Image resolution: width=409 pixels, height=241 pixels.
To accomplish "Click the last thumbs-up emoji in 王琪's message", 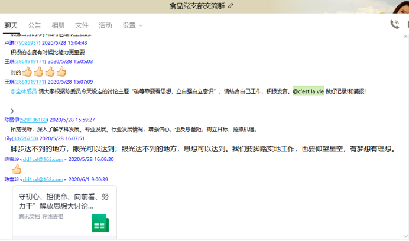I will tap(61, 72).
